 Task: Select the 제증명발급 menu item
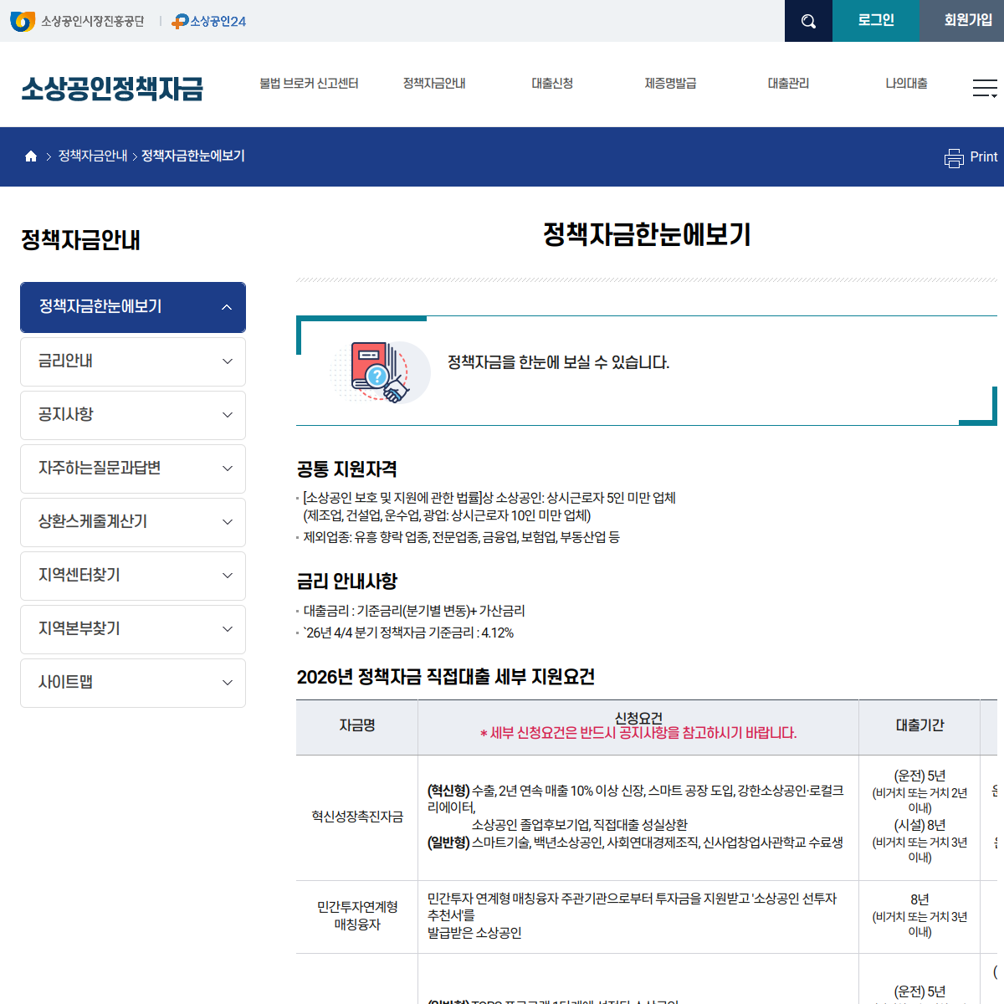click(x=670, y=84)
